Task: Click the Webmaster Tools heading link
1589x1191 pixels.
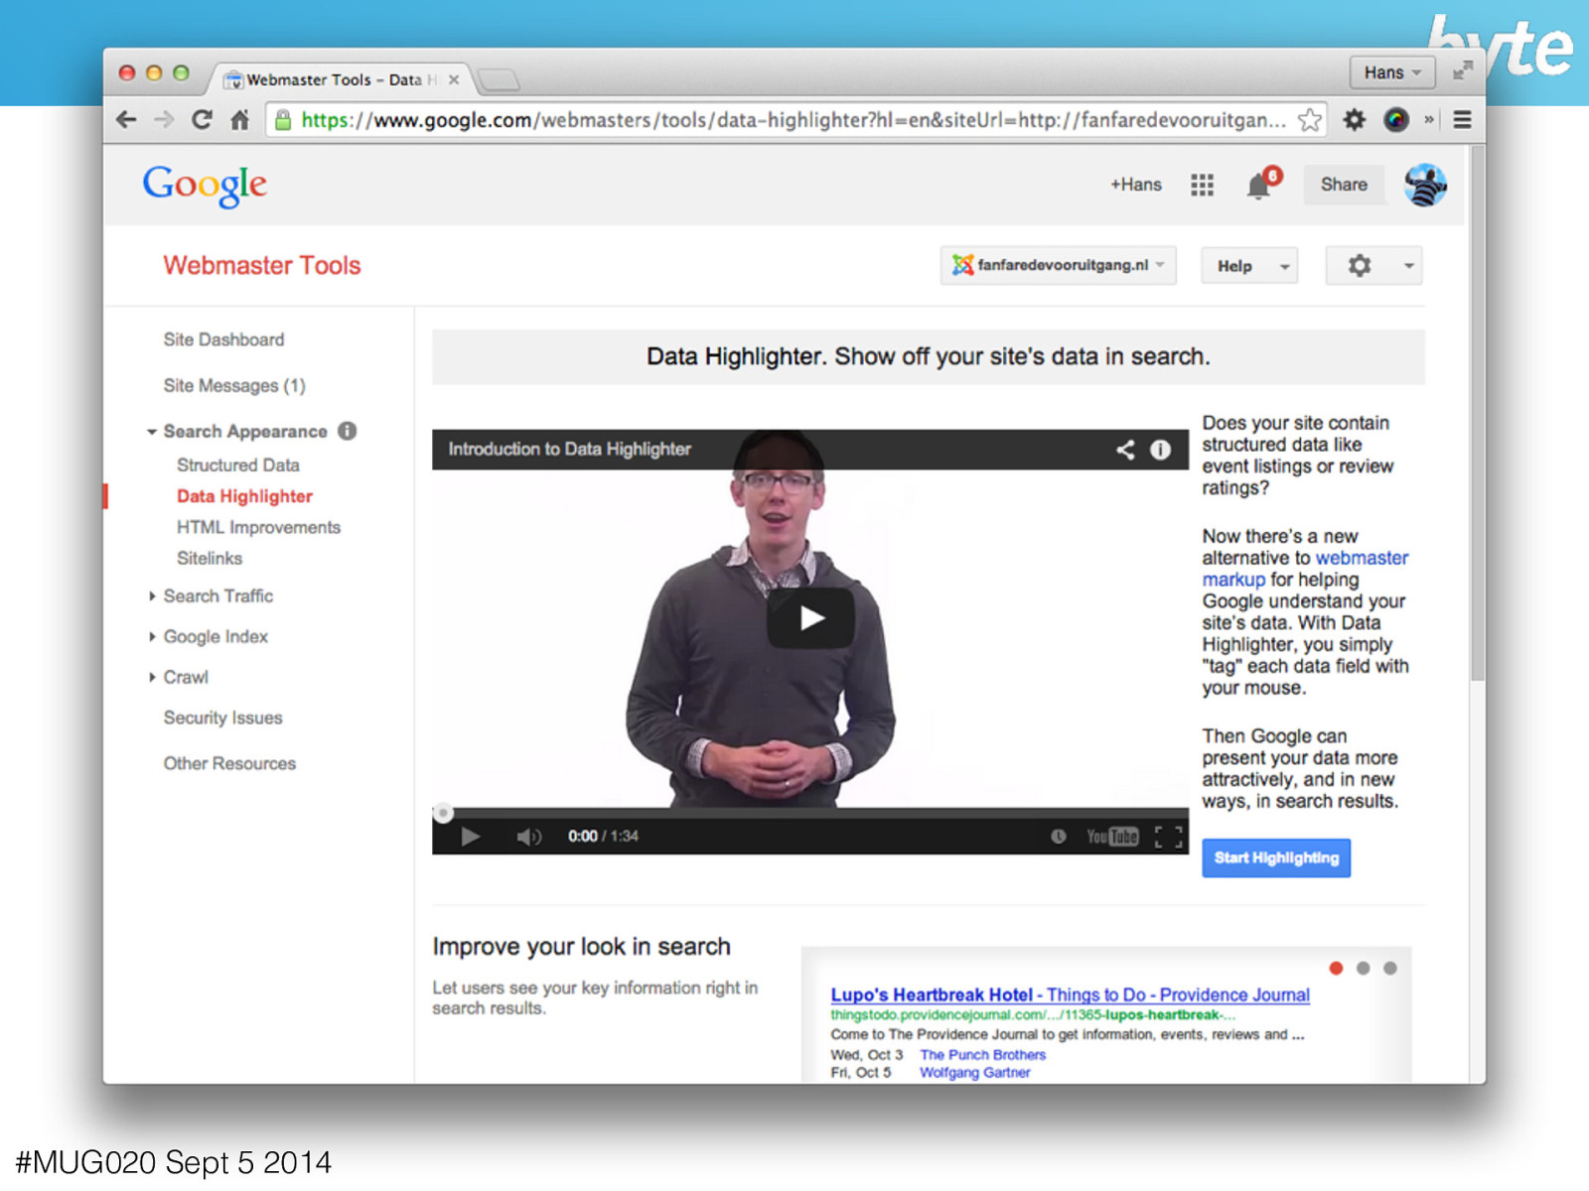Action: click(262, 265)
